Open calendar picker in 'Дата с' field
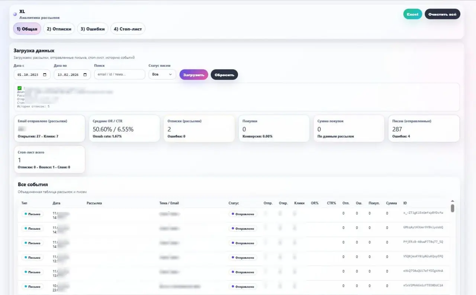 coord(45,75)
